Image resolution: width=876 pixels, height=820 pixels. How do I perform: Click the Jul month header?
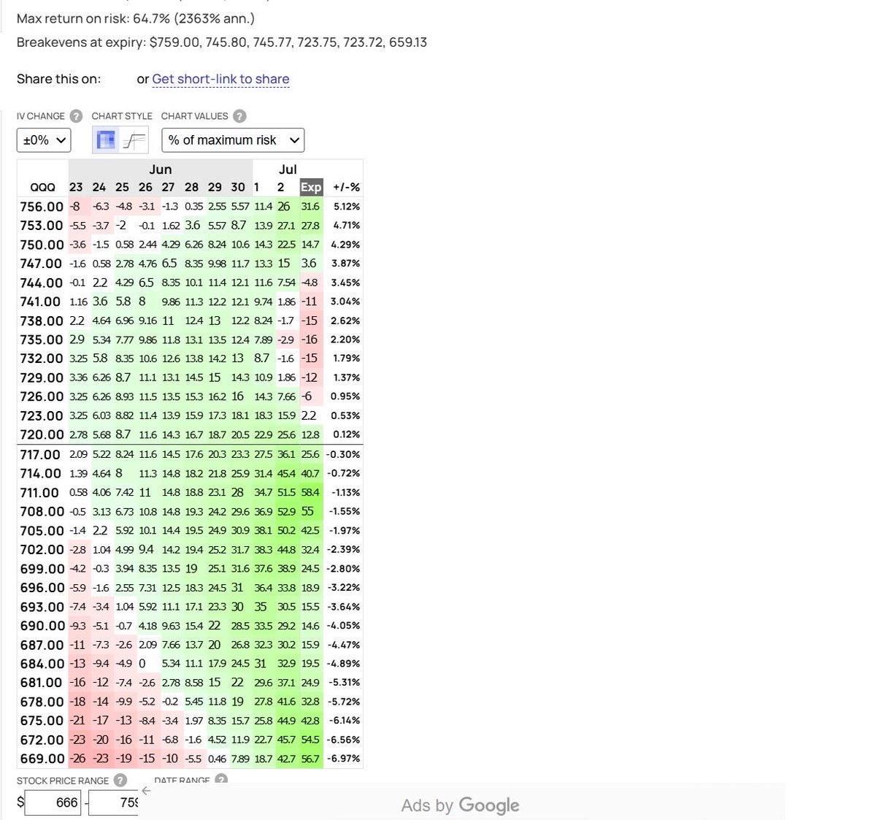[x=288, y=169]
